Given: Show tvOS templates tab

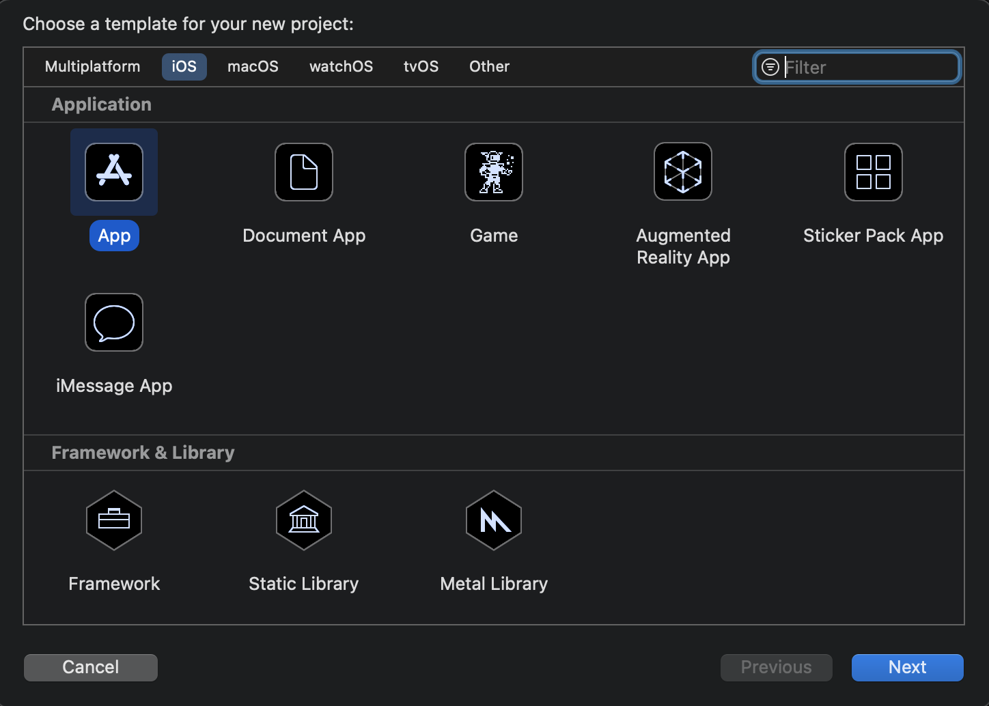Looking at the screenshot, I should point(421,67).
